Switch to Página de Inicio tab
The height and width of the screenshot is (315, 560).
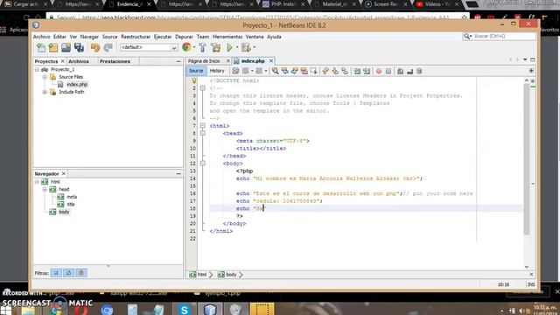(x=204, y=61)
